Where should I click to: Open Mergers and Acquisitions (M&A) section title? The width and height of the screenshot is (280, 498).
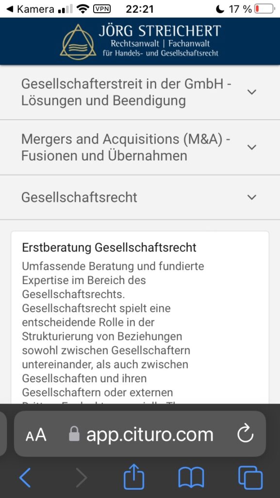(125, 147)
